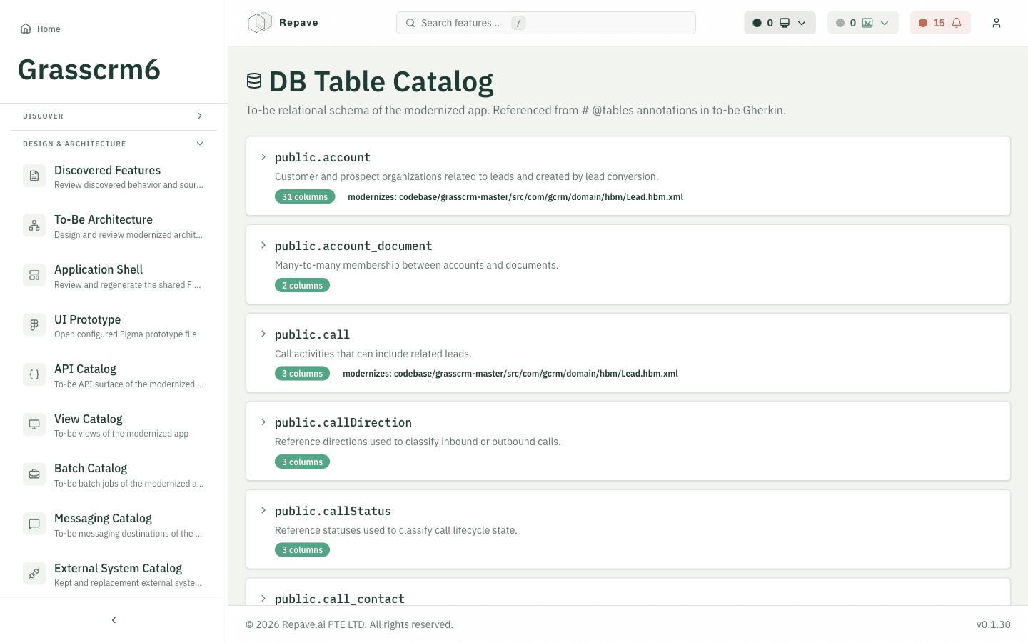Open Application Shell layout icon
The width and height of the screenshot is (1028, 643).
(x=34, y=275)
